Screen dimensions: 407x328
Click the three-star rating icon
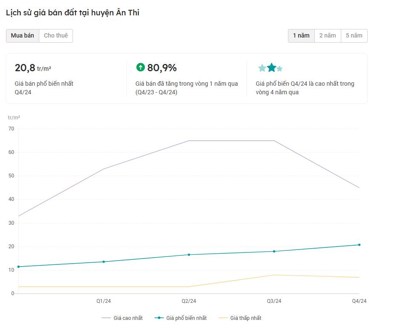[270, 68]
